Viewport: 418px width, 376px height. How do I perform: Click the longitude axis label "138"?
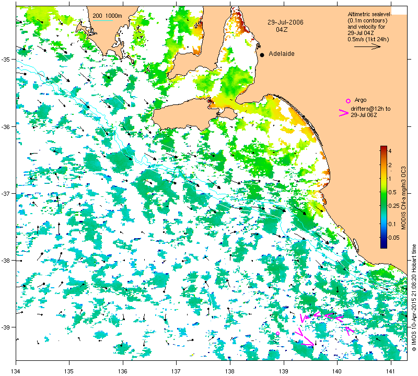pos(230,371)
